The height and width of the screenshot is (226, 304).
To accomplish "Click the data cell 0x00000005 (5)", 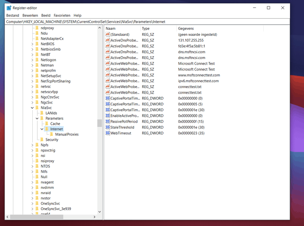I will point(190,104).
